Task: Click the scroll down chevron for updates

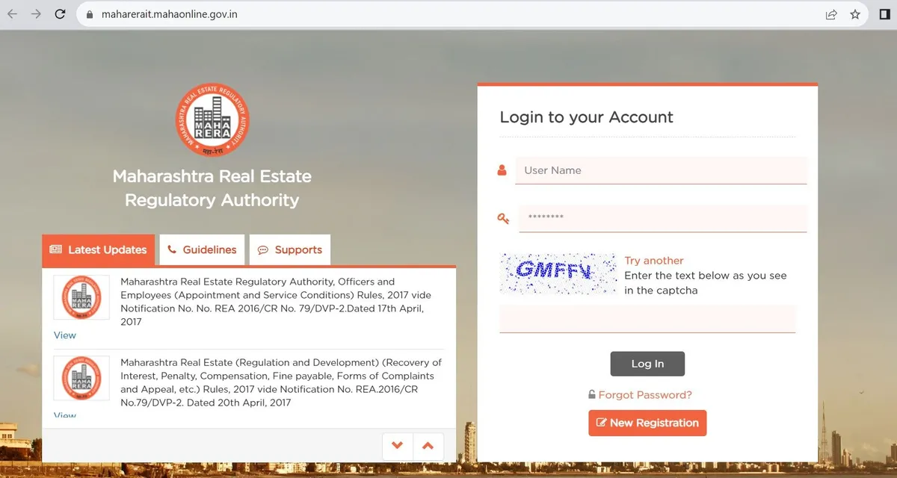Action: (x=397, y=446)
